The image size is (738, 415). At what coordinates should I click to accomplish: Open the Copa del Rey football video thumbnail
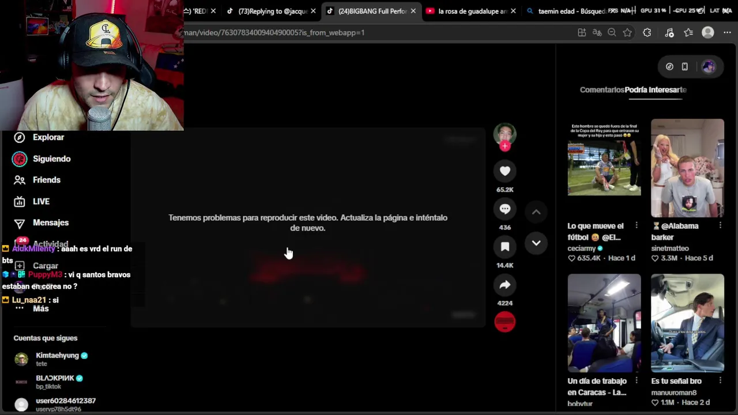(604, 168)
